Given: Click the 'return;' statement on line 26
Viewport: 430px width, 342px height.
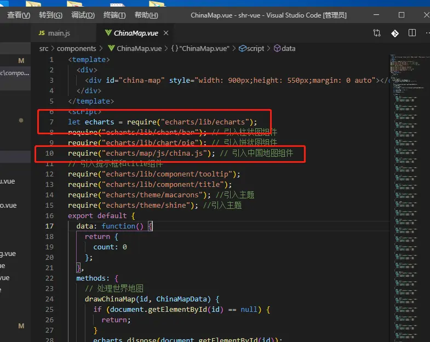Looking at the screenshot, I should (116, 320).
